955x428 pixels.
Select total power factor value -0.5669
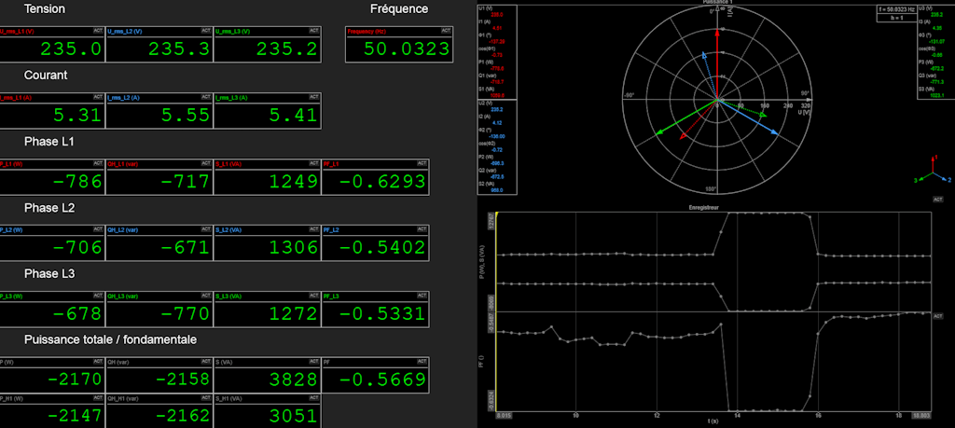[x=381, y=380]
